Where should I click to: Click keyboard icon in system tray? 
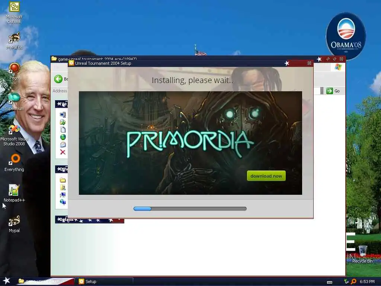point(330,282)
